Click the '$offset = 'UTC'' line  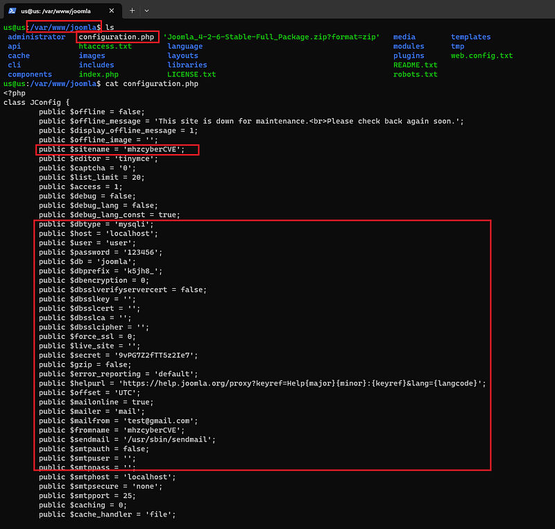[x=89, y=393]
